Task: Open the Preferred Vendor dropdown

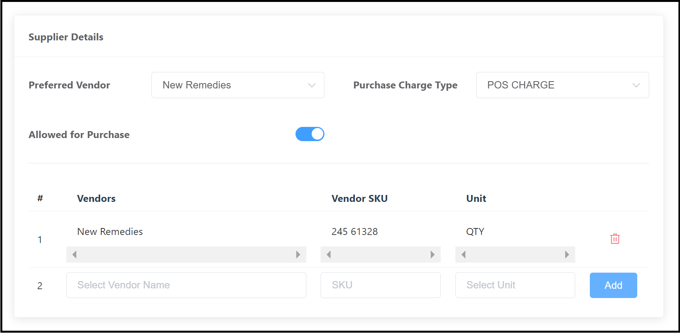Action: (x=238, y=85)
